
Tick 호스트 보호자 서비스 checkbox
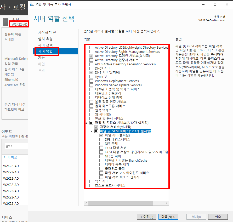pyautogui.click(x=91, y=185)
